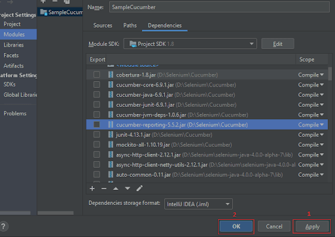Screen dimensions: 335x237
Task: Change Compile scope for cucumber-core-6.9.1.jar
Action: point(311,85)
